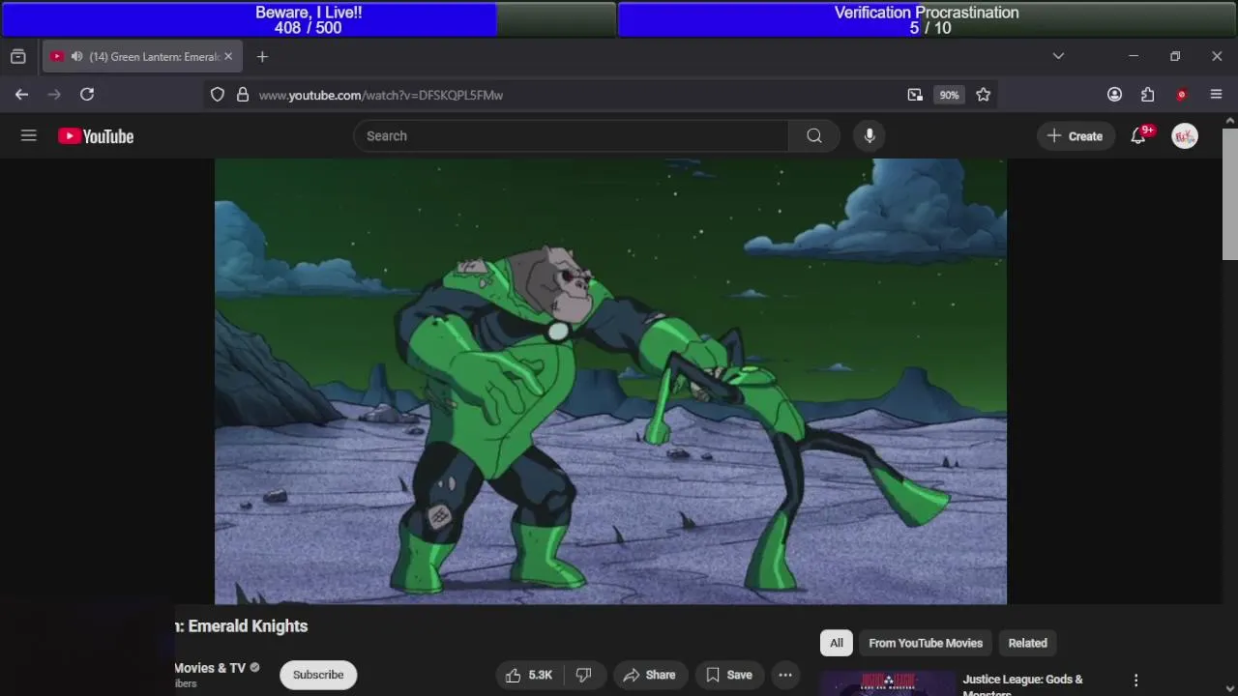Start voice search with microphone icon
Viewport: 1238px width, 696px height.
click(x=870, y=136)
